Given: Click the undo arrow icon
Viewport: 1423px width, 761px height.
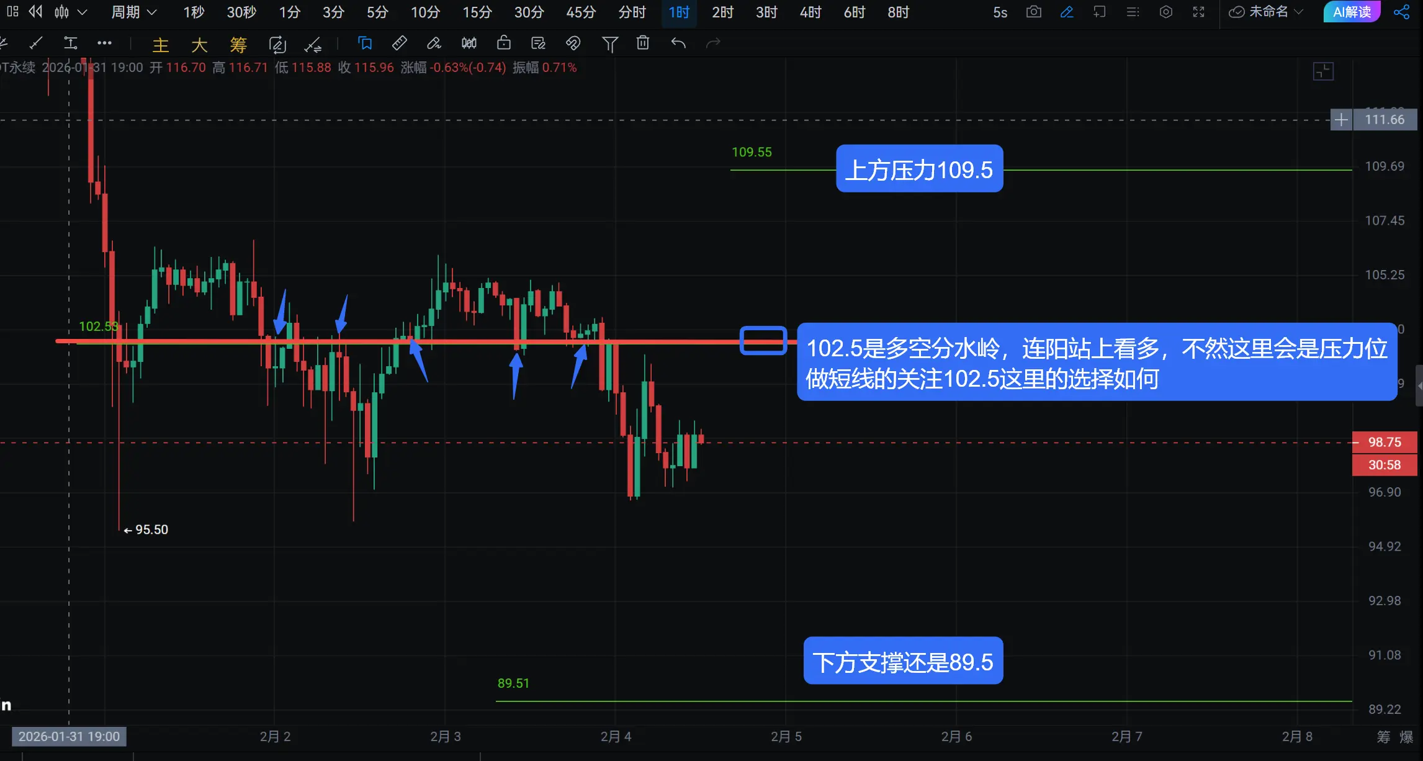Looking at the screenshot, I should pos(678,43).
